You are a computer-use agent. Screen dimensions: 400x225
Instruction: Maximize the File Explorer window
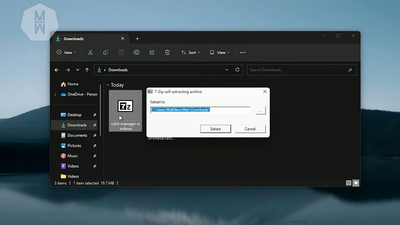[338, 36]
